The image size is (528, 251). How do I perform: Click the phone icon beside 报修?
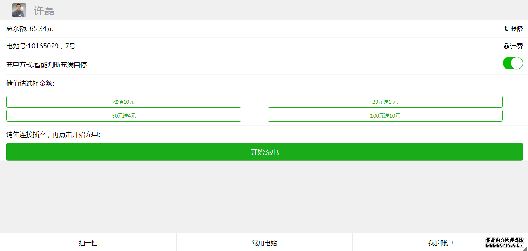pyautogui.click(x=506, y=29)
